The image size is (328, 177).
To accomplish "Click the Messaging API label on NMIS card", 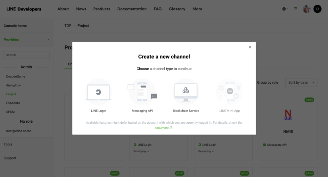I will pyautogui.click(x=277, y=145).
